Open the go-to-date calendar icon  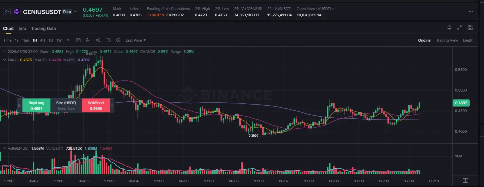pos(78,40)
